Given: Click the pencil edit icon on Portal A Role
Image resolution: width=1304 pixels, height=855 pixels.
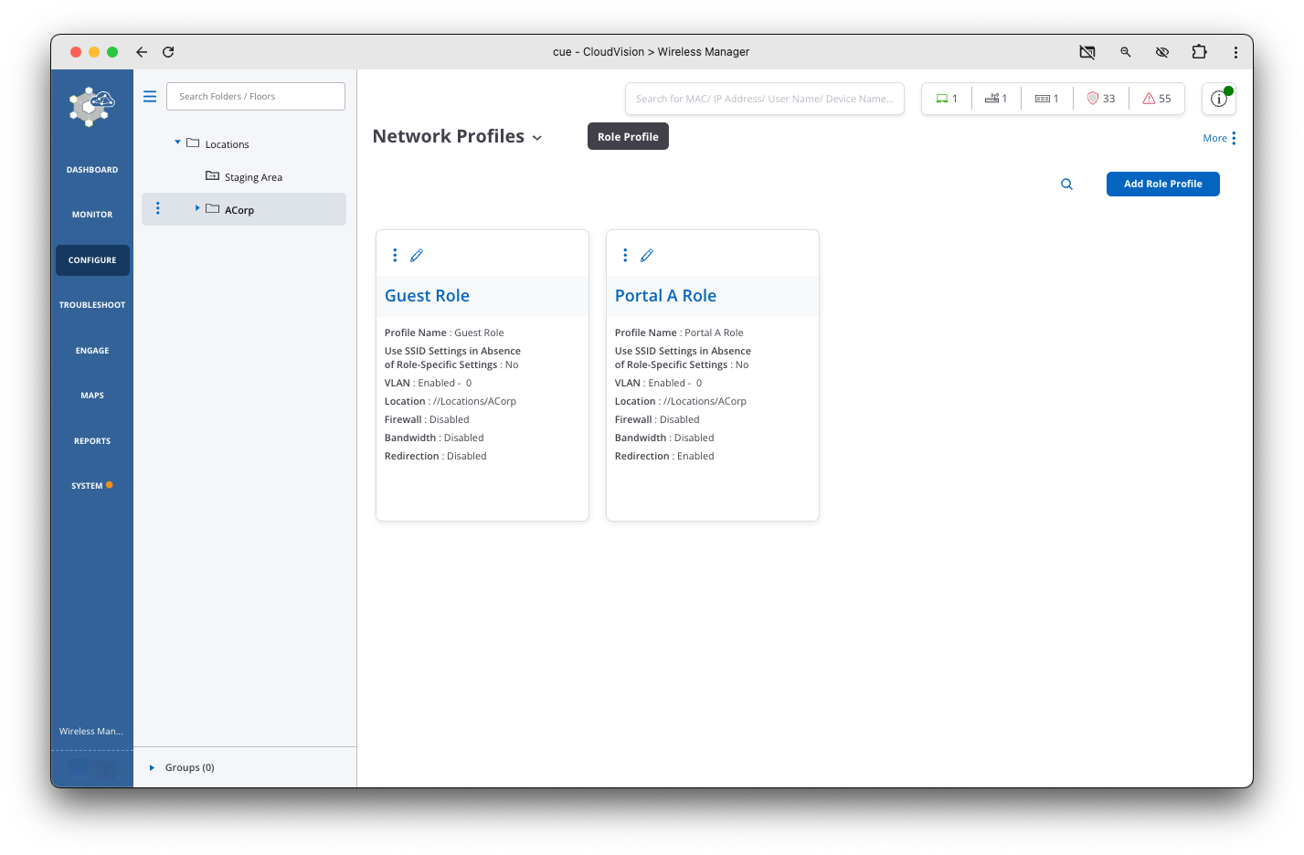Looking at the screenshot, I should point(647,256).
